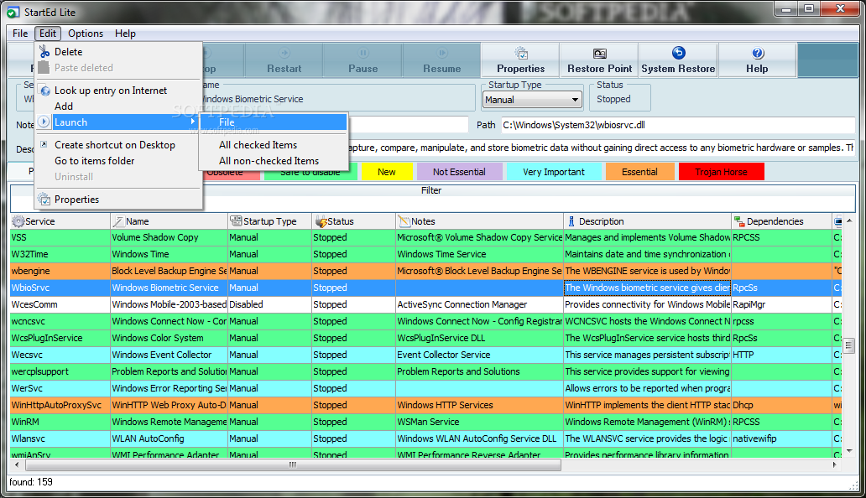Image resolution: width=866 pixels, height=498 pixels.
Task: Open the Help menu in menu bar
Action: point(125,33)
